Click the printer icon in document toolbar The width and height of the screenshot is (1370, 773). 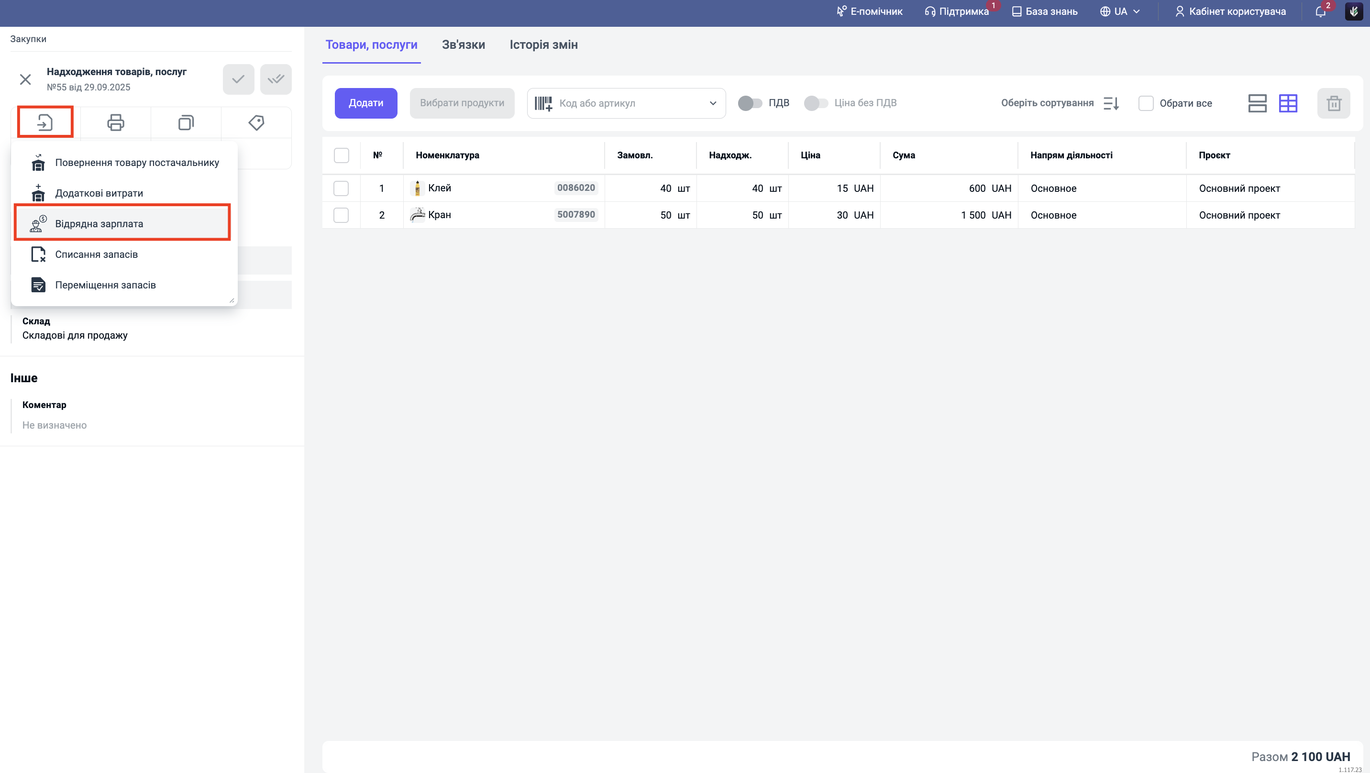click(x=115, y=123)
